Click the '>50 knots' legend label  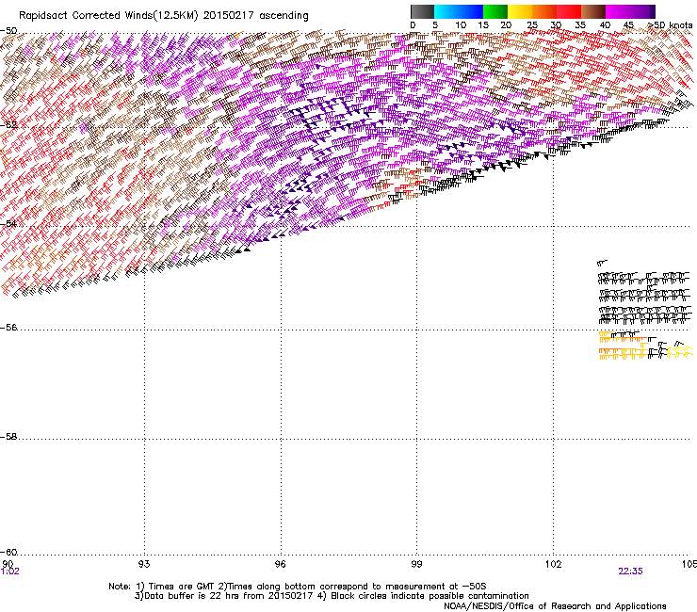670,25
